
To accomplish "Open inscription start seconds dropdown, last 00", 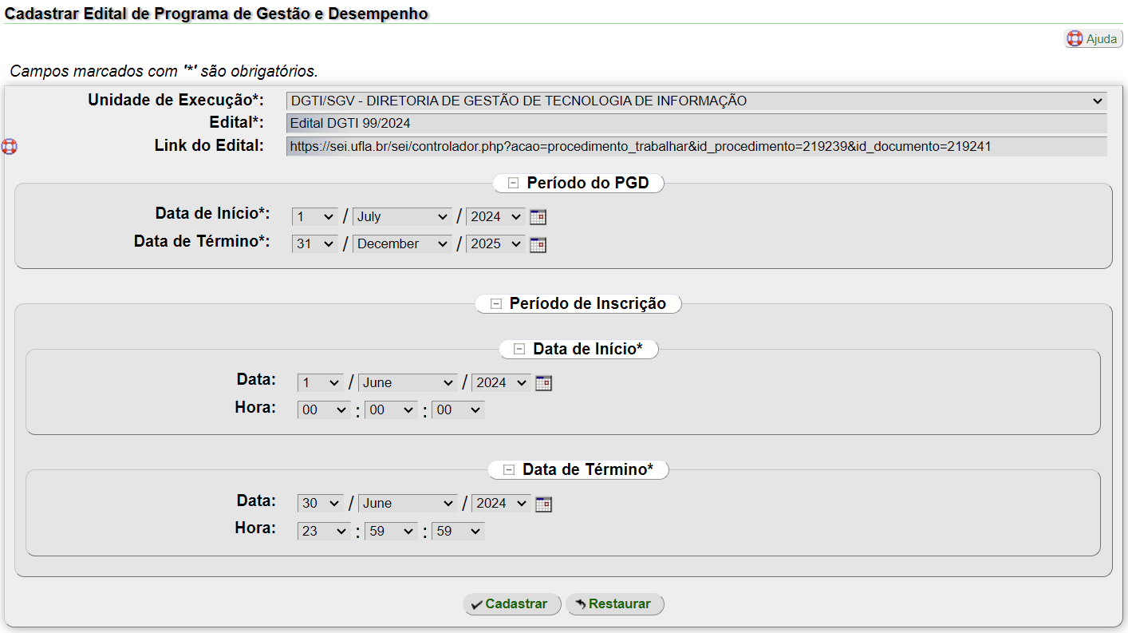I will click(x=458, y=409).
